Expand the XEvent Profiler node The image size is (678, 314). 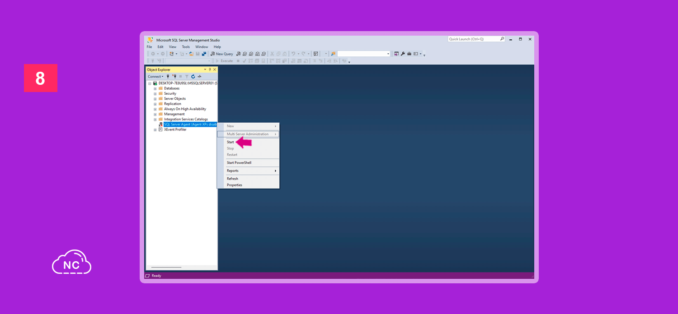[155, 130]
